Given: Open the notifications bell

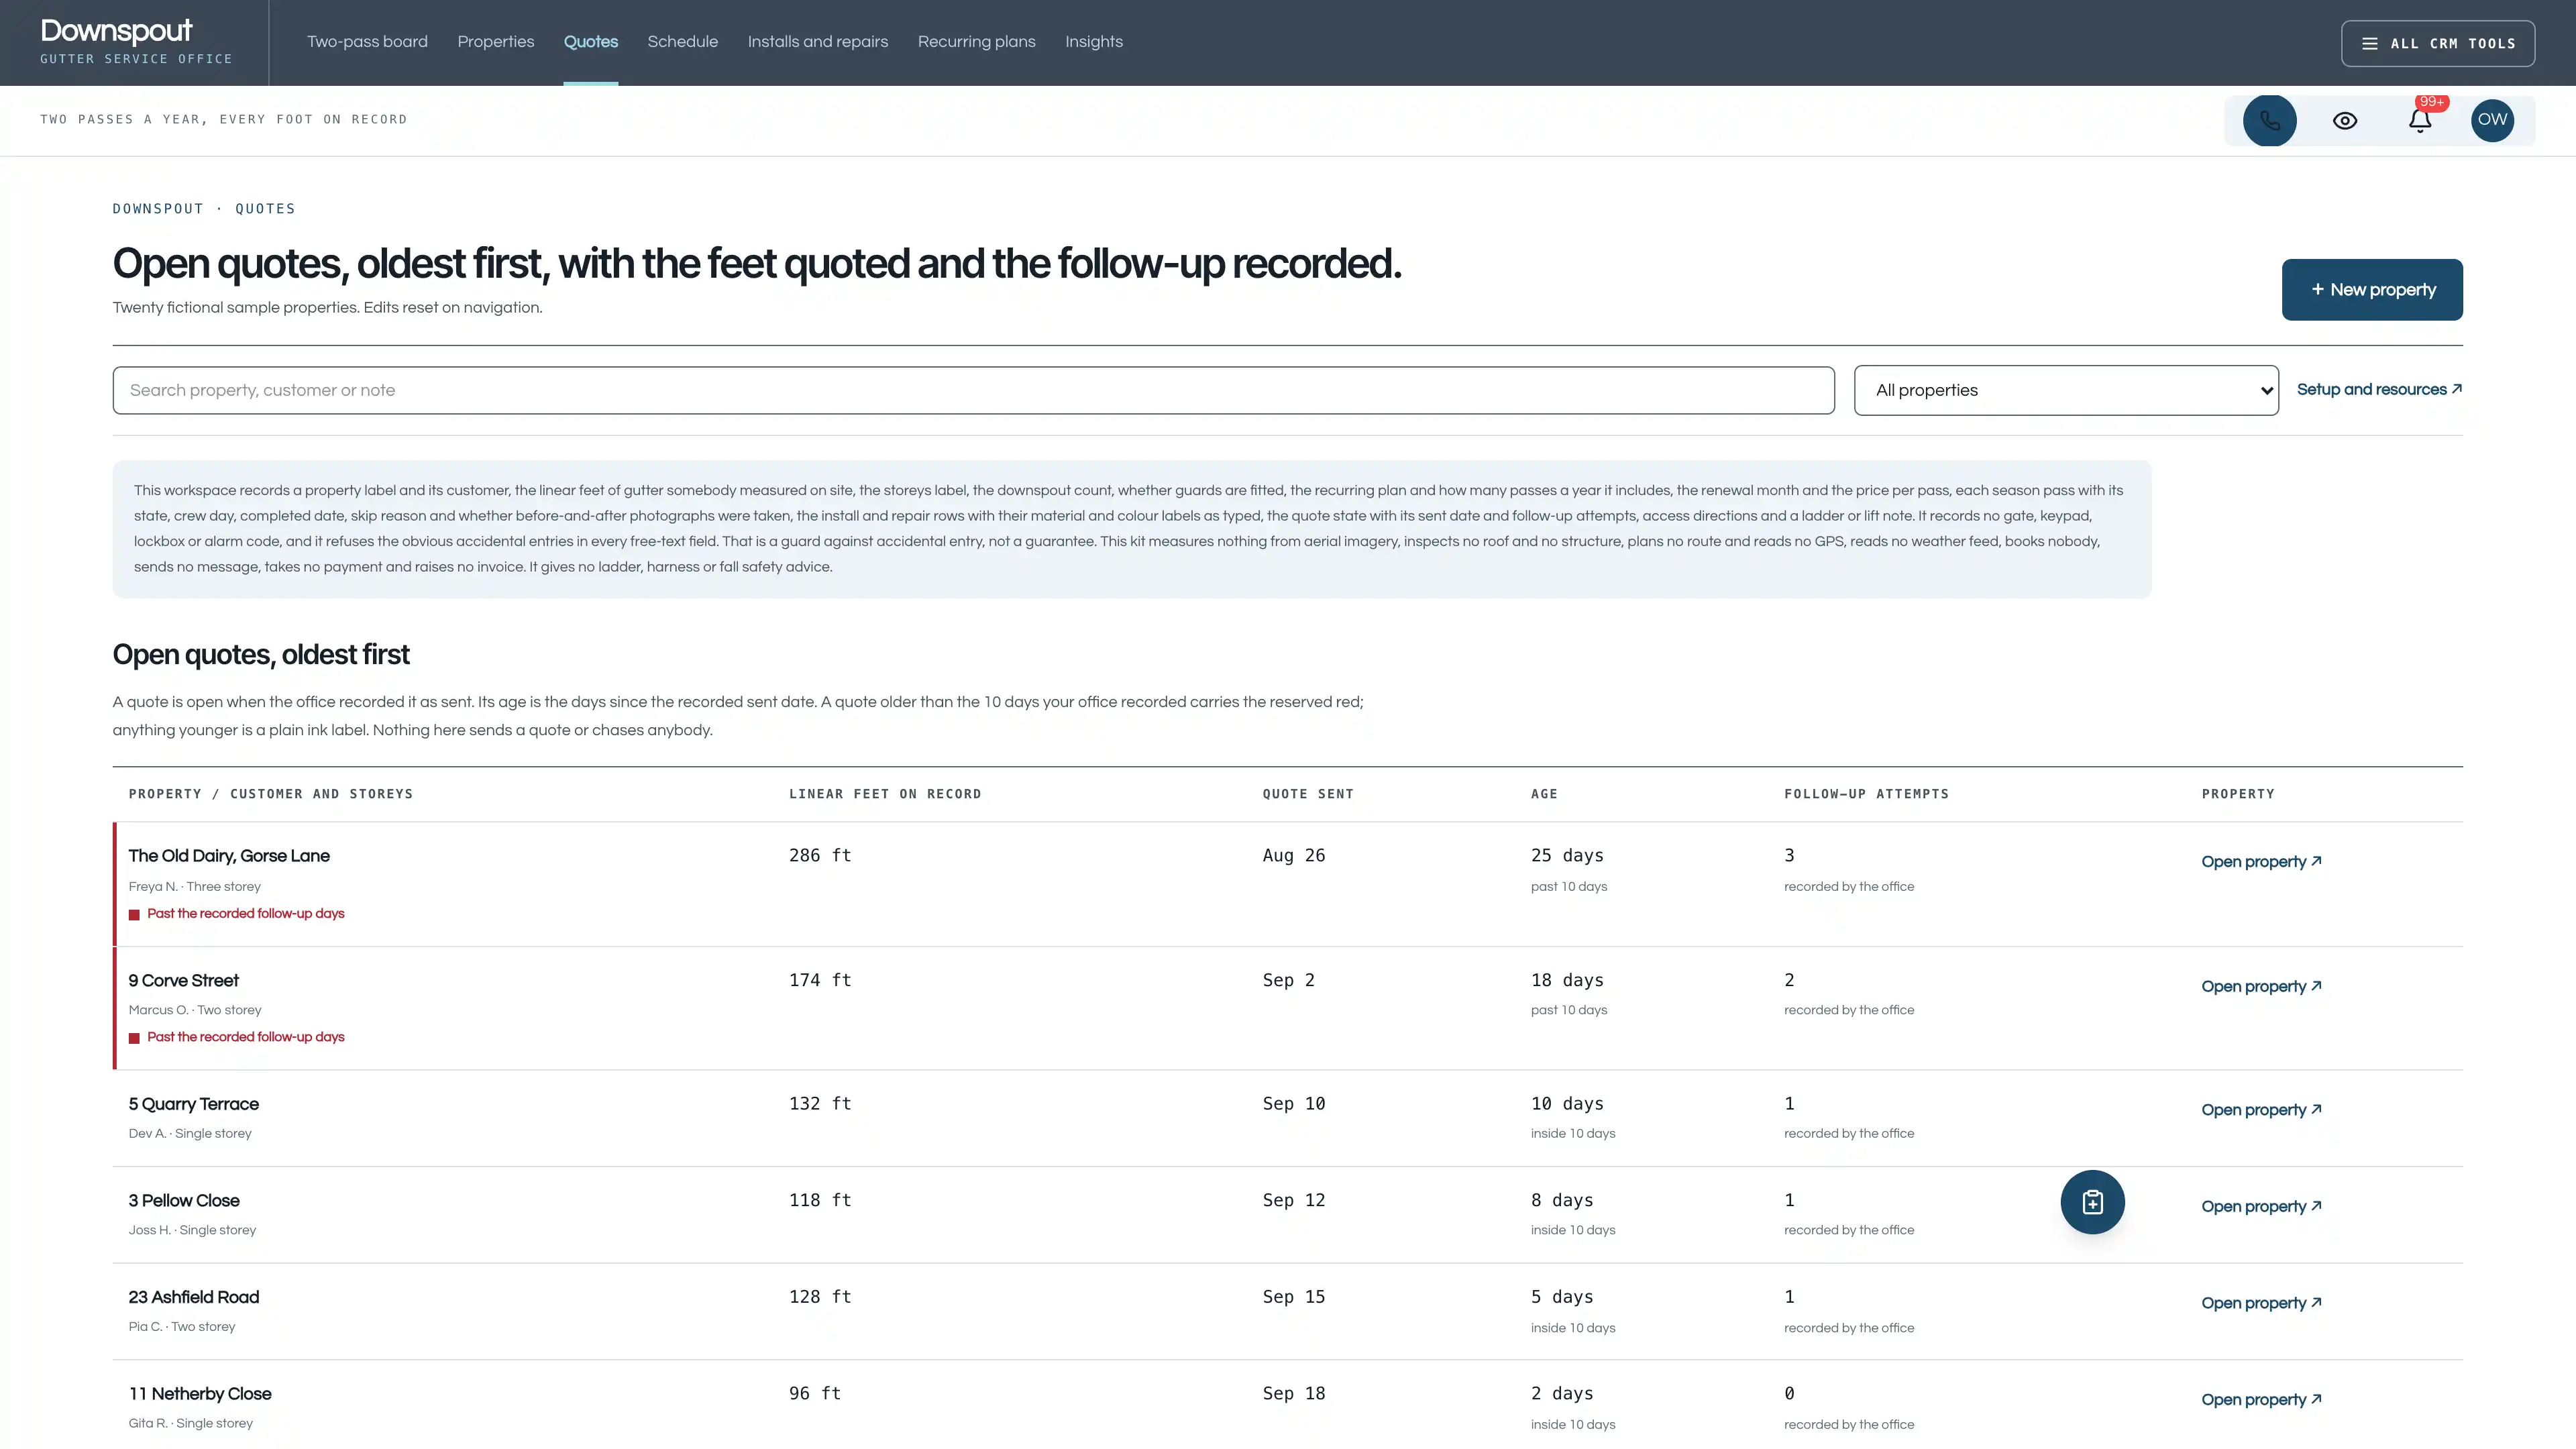Looking at the screenshot, I should pyautogui.click(x=2420, y=121).
